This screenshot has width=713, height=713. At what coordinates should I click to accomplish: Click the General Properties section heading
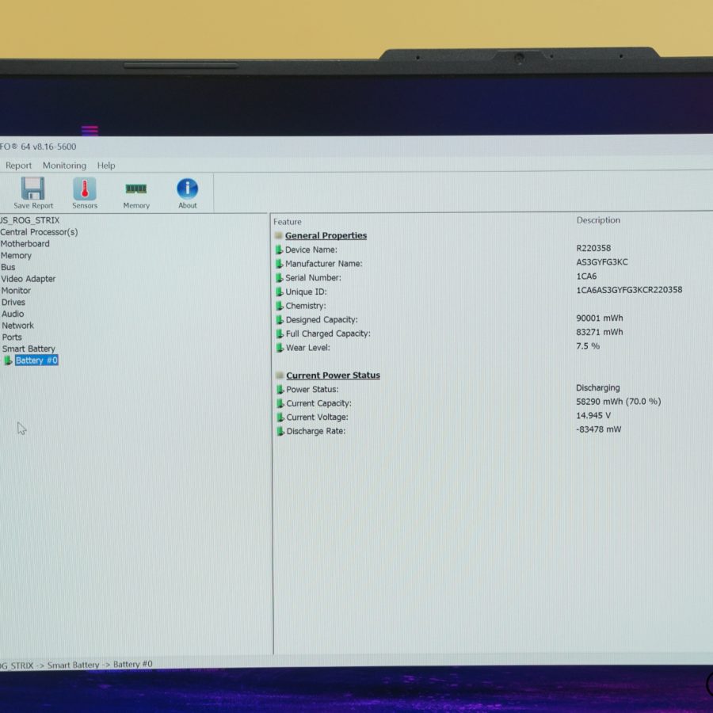click(326, 235)
